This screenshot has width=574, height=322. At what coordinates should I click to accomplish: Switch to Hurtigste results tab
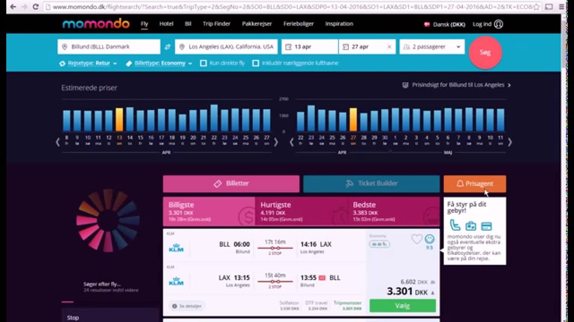(x=301, y=212)
